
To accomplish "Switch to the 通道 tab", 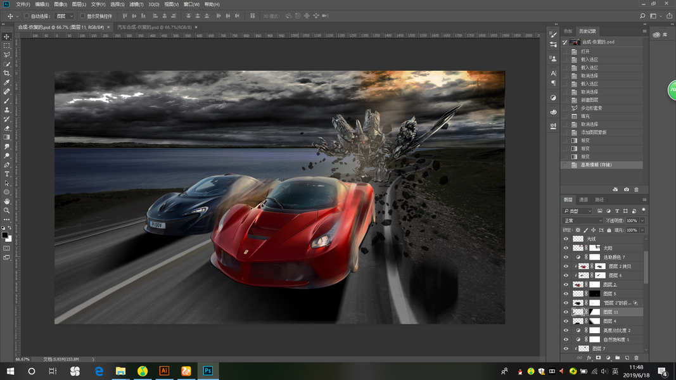I will point(584,199).
